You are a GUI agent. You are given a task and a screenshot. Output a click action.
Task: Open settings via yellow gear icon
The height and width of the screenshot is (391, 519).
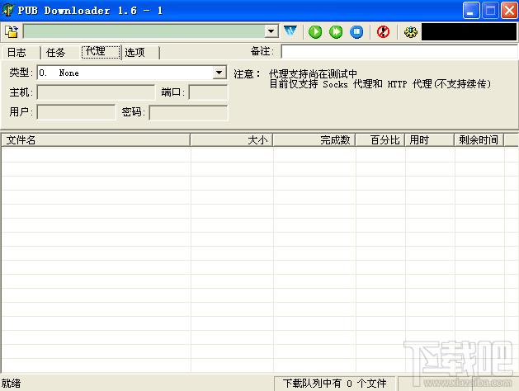point(411,32)
